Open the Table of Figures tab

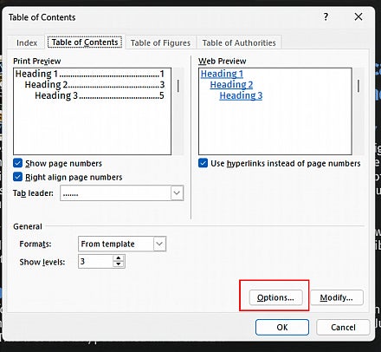tap(160, 42)
